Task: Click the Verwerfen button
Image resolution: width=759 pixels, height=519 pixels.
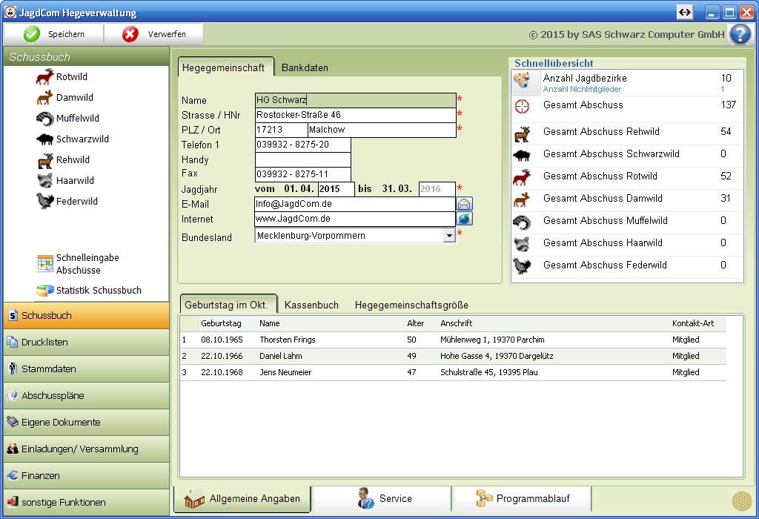Action: click(x=154, y=34)
